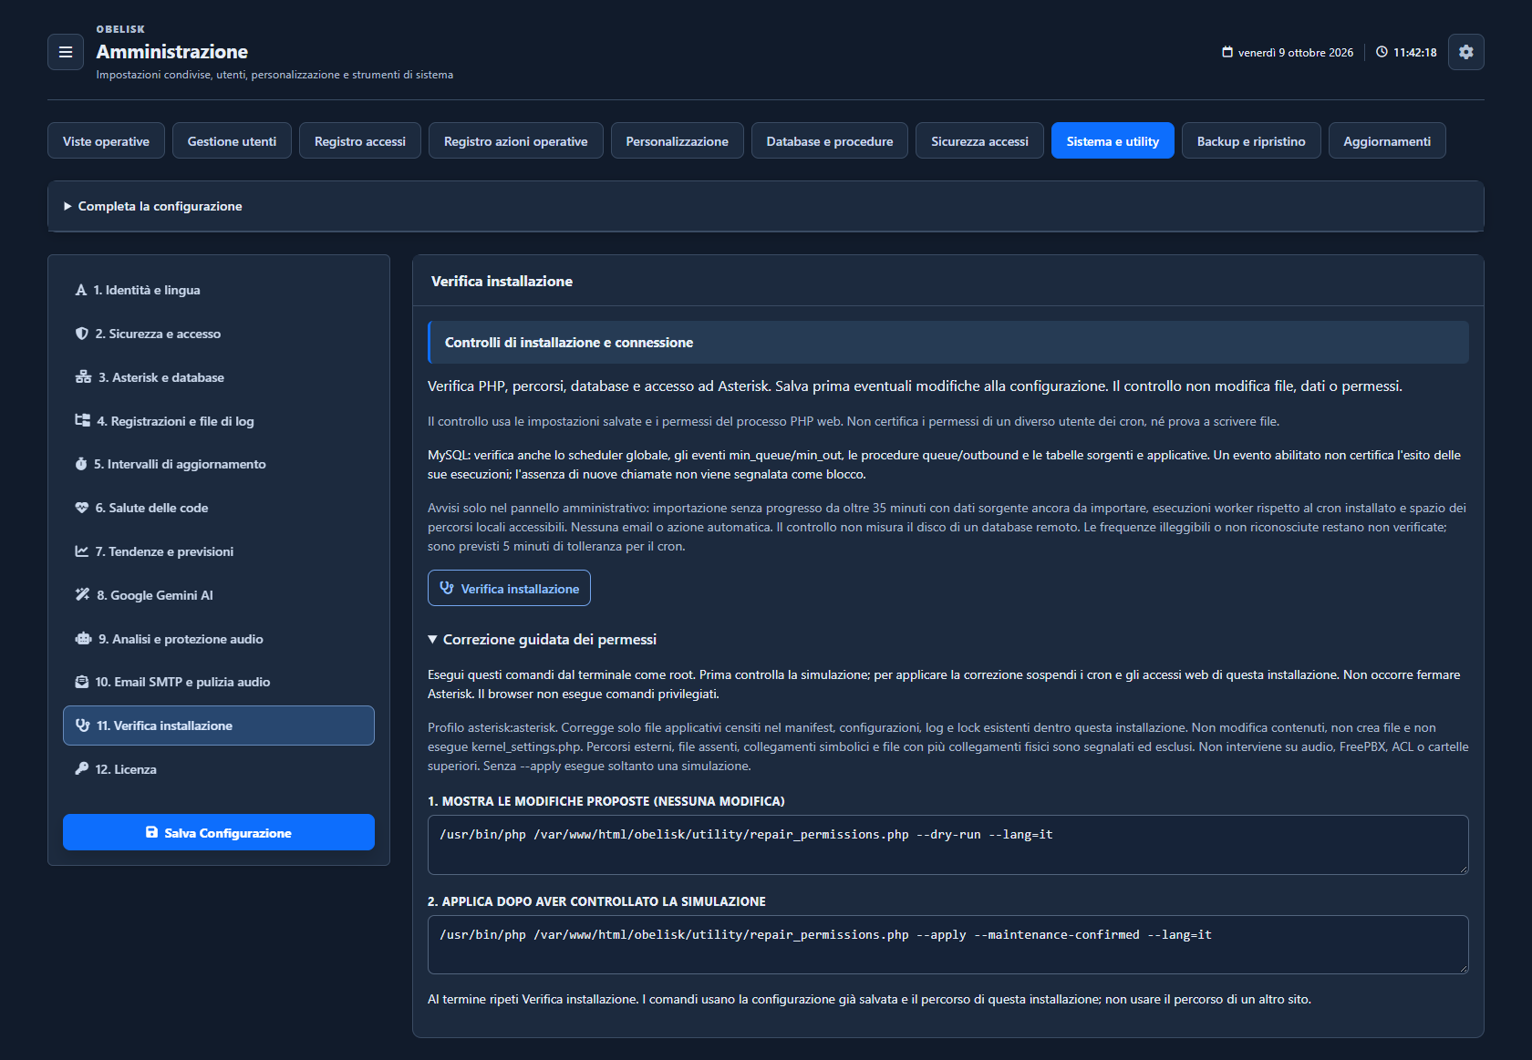Click the network icon of Asterisk e database
This screenshot has width=1532, height=1060.
[x=83, y=377]
